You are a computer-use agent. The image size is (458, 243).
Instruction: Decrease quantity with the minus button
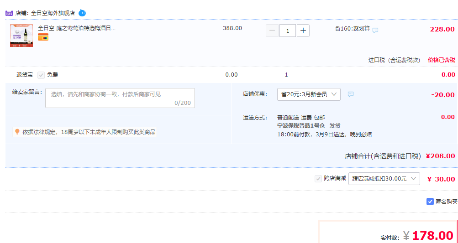pyautogui.click(x=272, y=31)
